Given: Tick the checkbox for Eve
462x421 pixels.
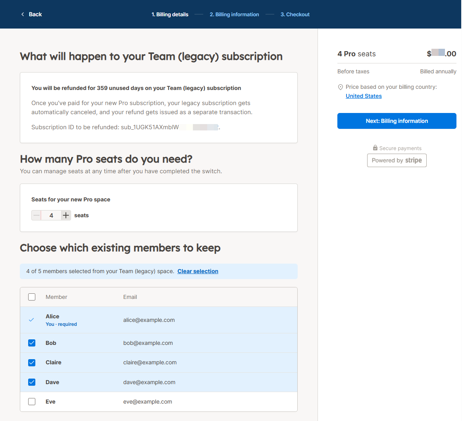Looking at the screenshot, I should pyautogui.click(x=32, y=402).
